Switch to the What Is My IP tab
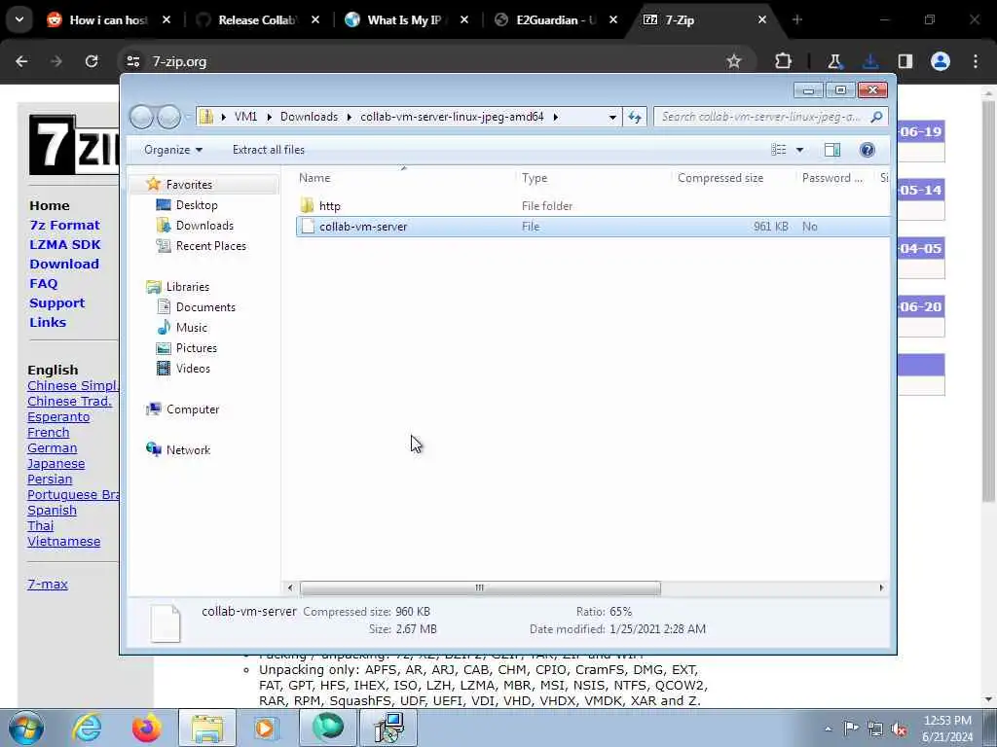Image resolution: width=997 pixels, height=747 pixels. tap(405, 20)
